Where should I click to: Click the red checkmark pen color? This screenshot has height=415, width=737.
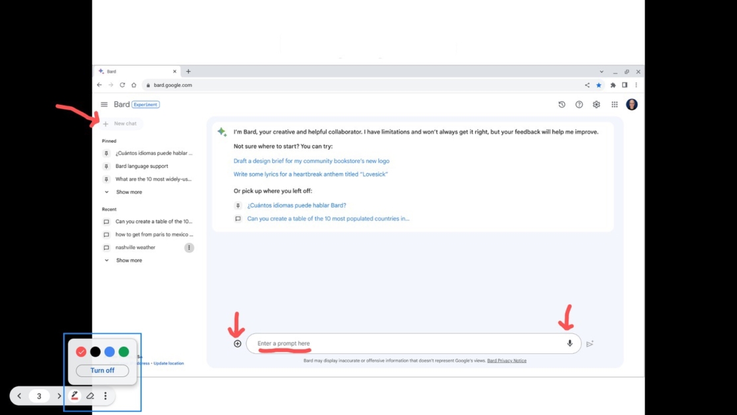pyautogui.click(x=81, y=351)
